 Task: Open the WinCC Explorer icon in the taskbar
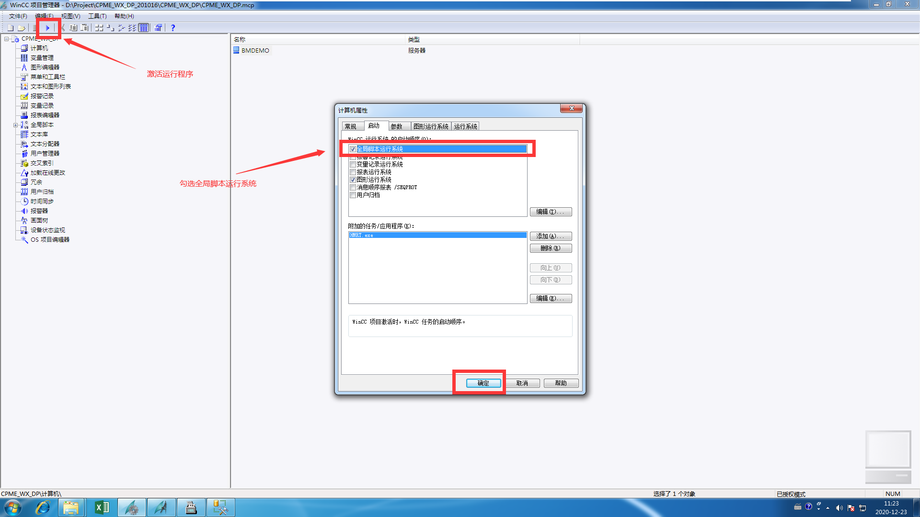(132, 507)
